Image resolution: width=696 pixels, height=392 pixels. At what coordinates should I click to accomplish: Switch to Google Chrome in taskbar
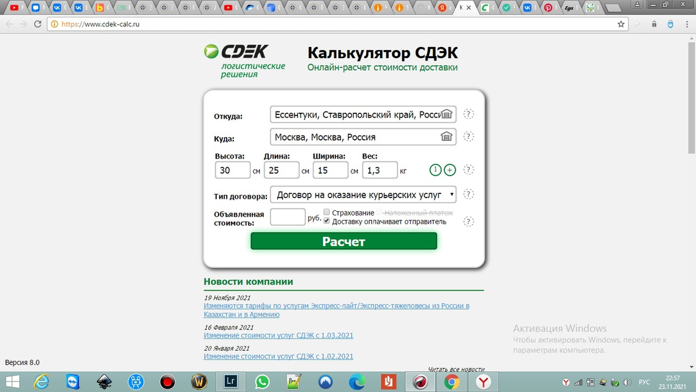[x=452, y=382]
